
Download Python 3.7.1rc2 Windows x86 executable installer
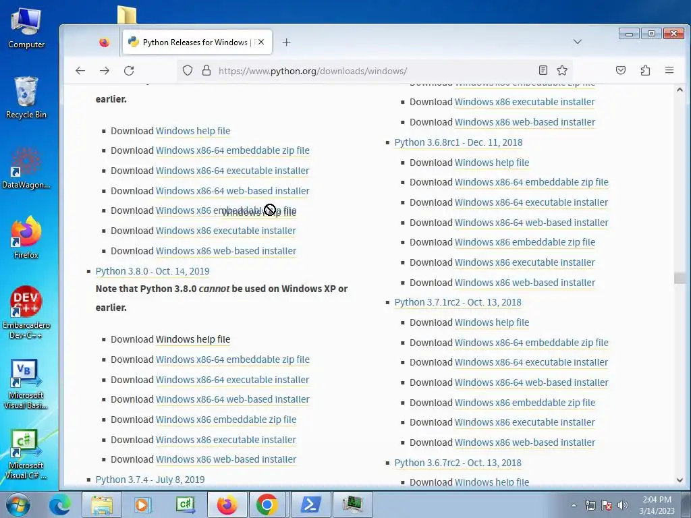[525, 422]
